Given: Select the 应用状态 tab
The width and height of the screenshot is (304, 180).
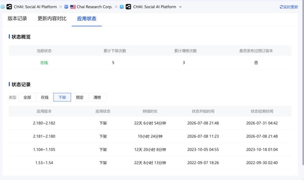Looking at the screenshot, I should (x=87, y=19).
